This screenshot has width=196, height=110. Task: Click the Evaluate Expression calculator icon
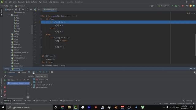point(52,72)
